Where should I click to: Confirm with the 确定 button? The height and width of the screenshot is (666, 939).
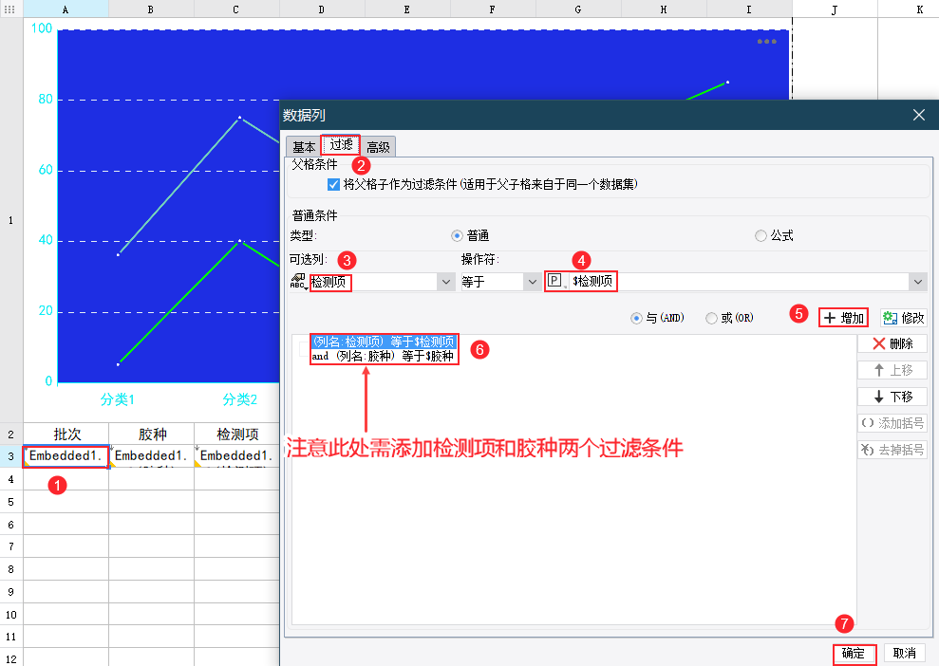854,654
